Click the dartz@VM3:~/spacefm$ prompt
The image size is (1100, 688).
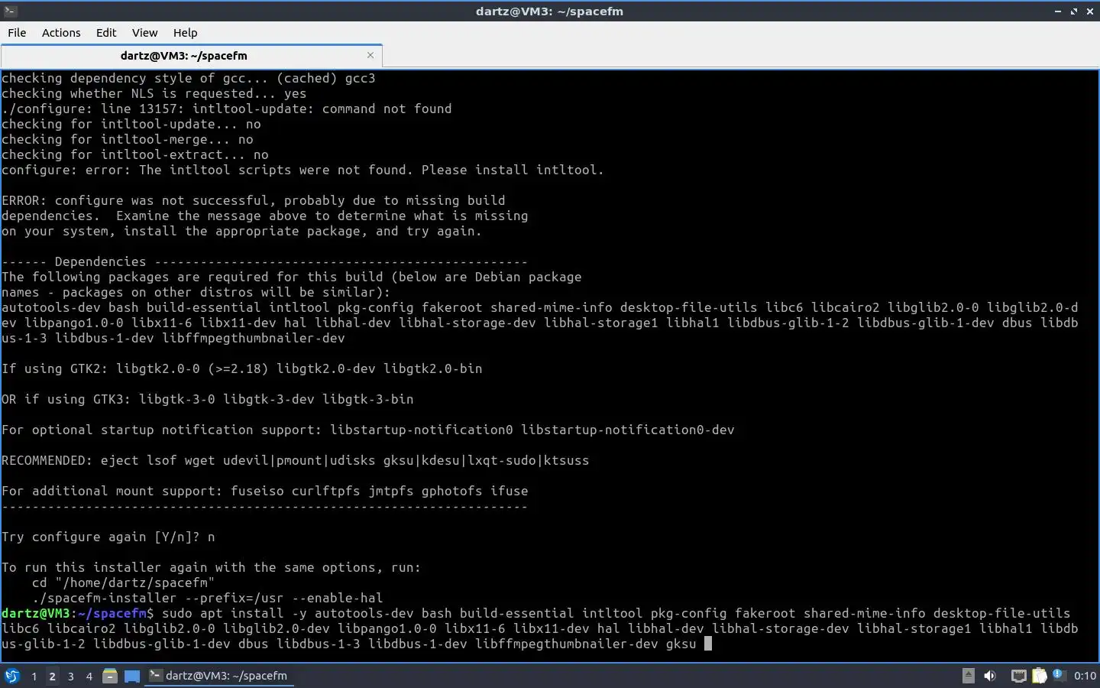(x=77, y=613)
